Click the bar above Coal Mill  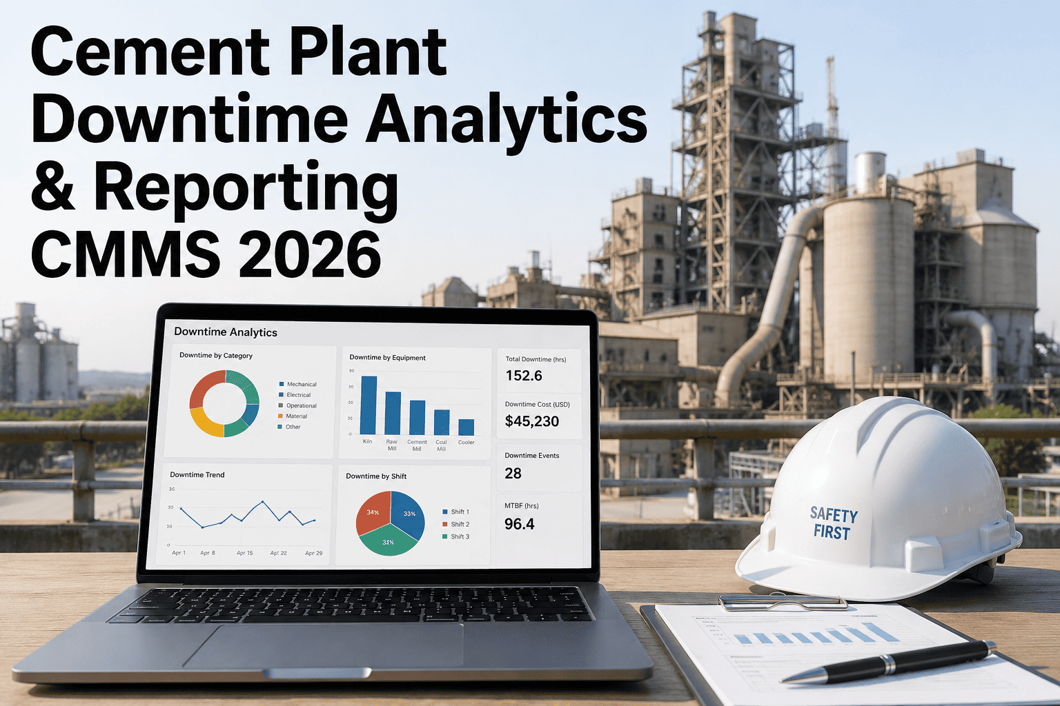(442, 422)
